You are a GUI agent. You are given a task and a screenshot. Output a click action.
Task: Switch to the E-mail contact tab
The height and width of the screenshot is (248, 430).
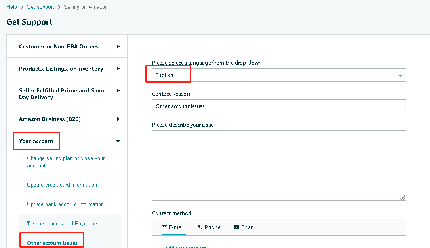click(x=173, y=227)
